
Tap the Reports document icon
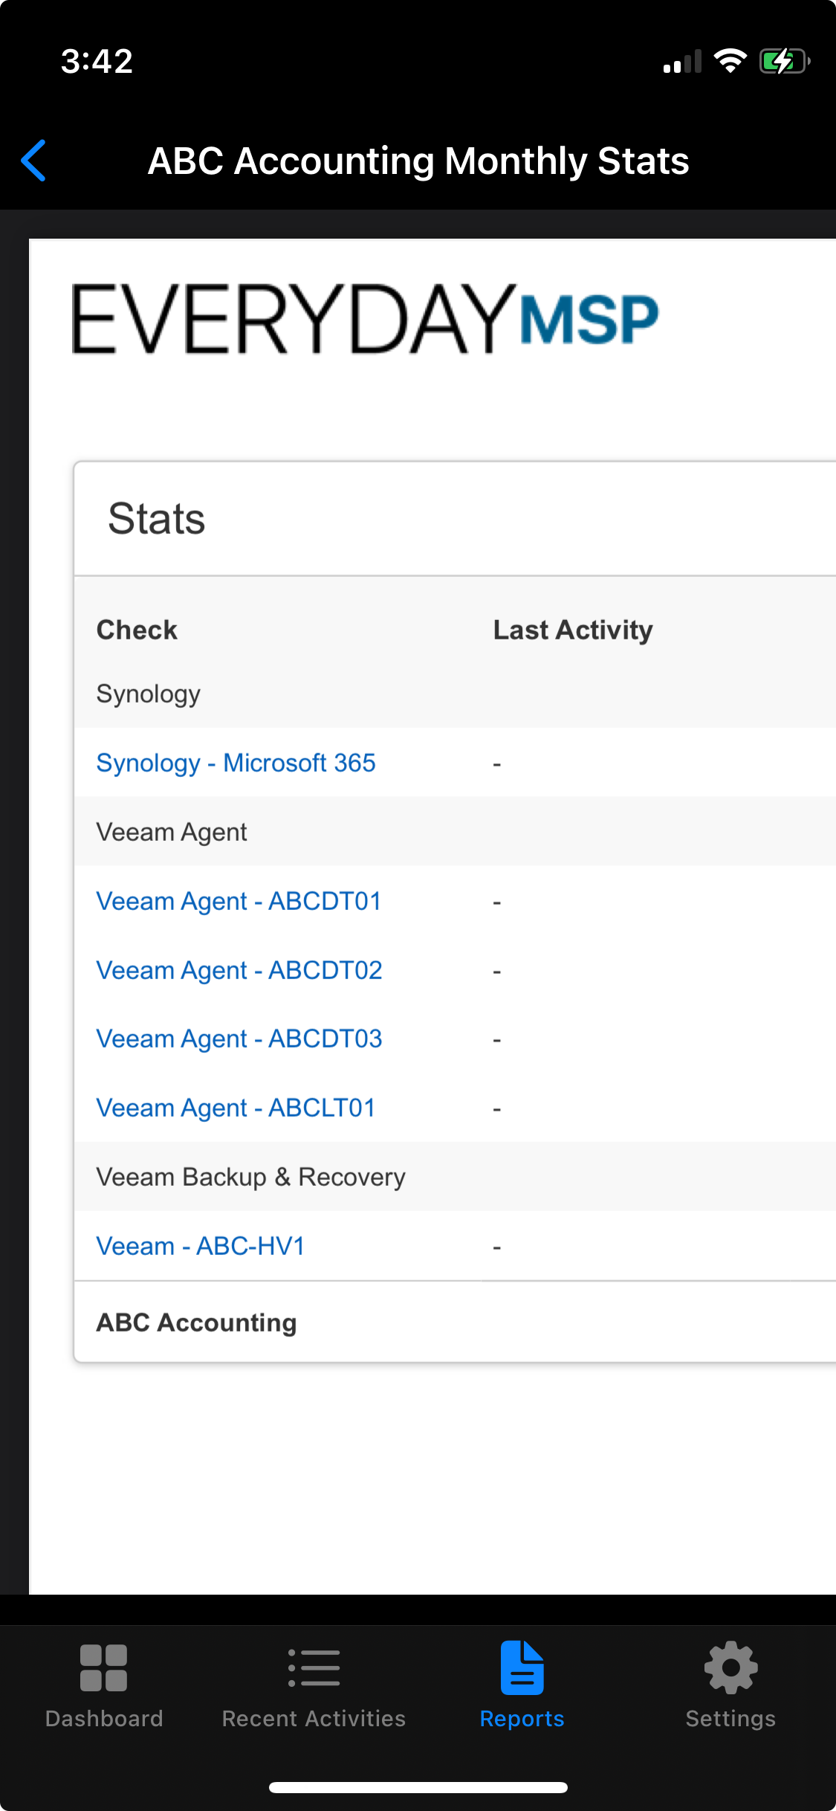[522, 1668]
